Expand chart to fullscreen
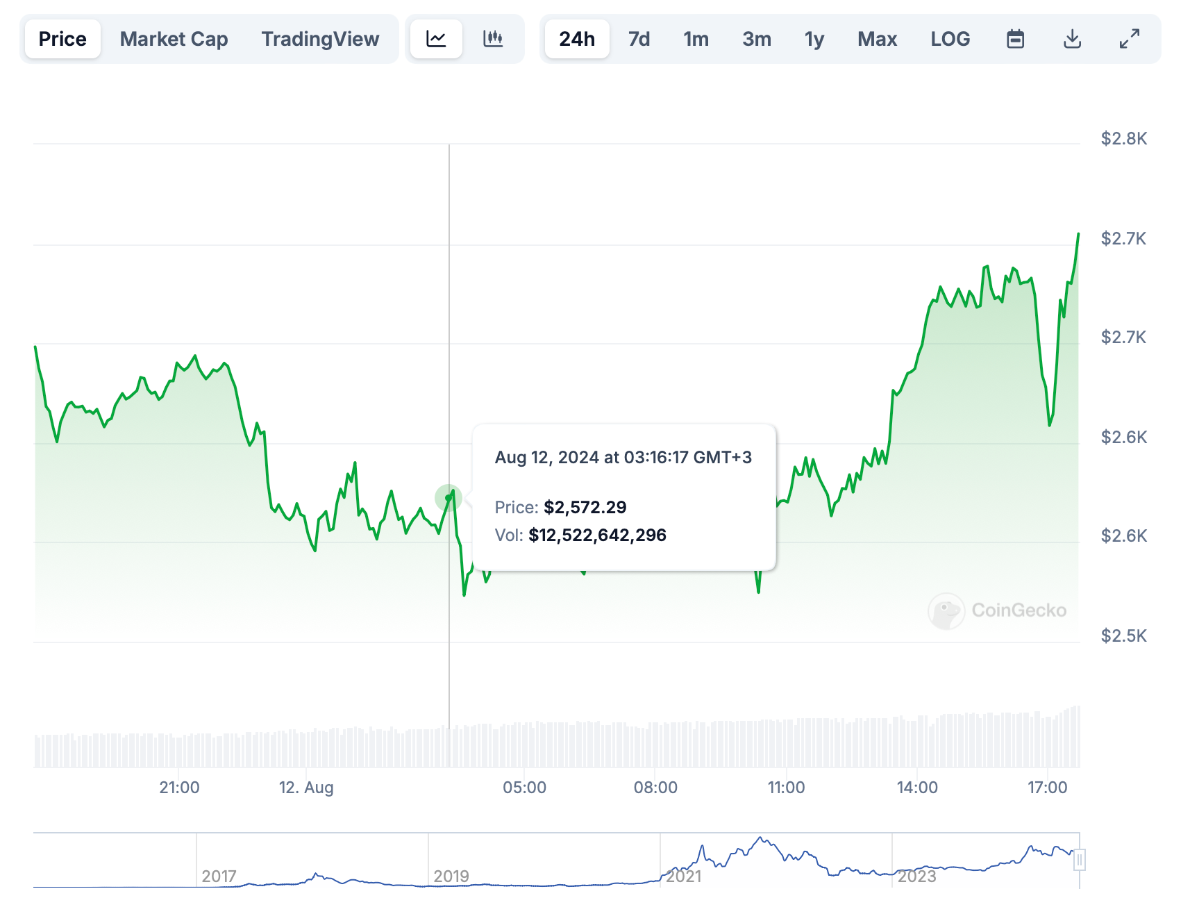Viewport: 1190px width, 914px height. 1130,39
